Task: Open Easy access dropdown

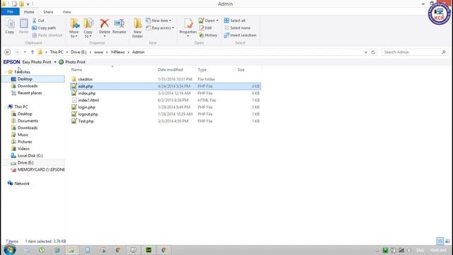Action: coord(160,28)
